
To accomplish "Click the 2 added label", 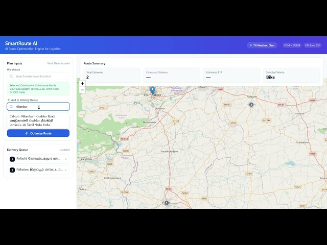I will 65,150.
